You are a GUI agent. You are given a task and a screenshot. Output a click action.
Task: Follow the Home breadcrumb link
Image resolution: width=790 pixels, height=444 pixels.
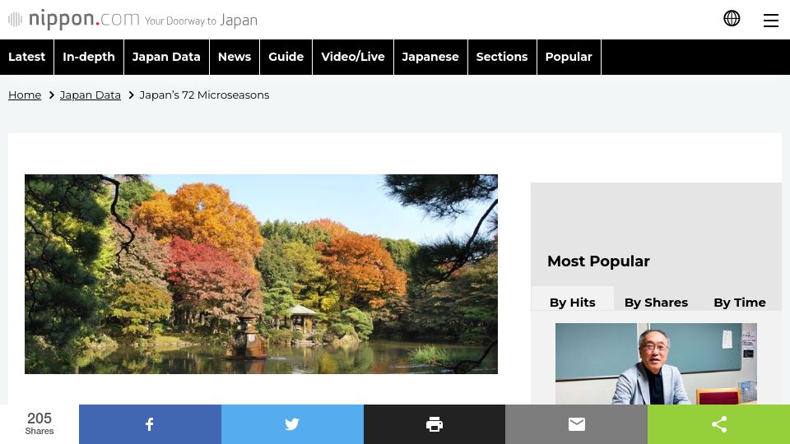25,95
